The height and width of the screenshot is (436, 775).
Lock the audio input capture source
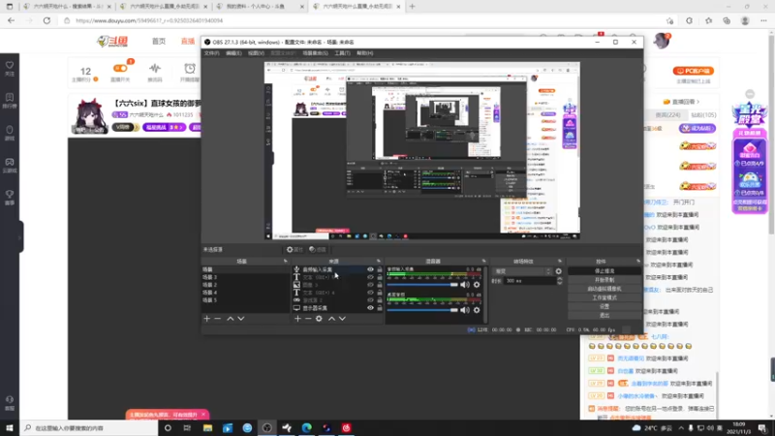(x=380, y=269)
